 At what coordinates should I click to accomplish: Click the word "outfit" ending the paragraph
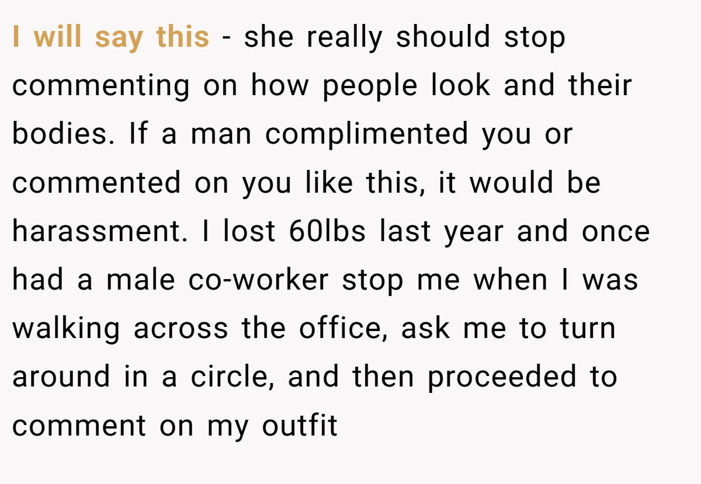[x=300, y=425]
